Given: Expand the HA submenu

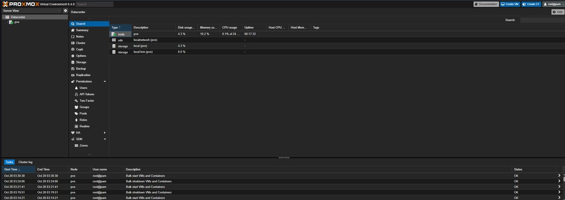Looking at the screenshot, I should tap(105, 132).
